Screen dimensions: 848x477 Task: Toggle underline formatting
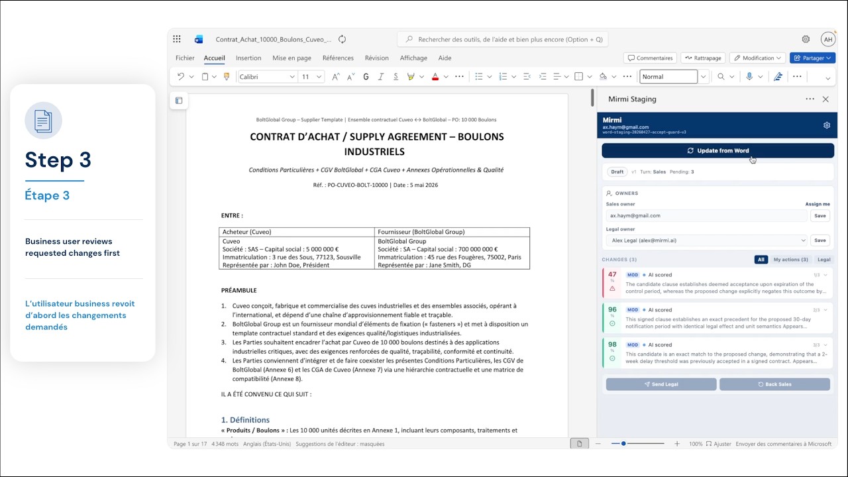[396, 77]
